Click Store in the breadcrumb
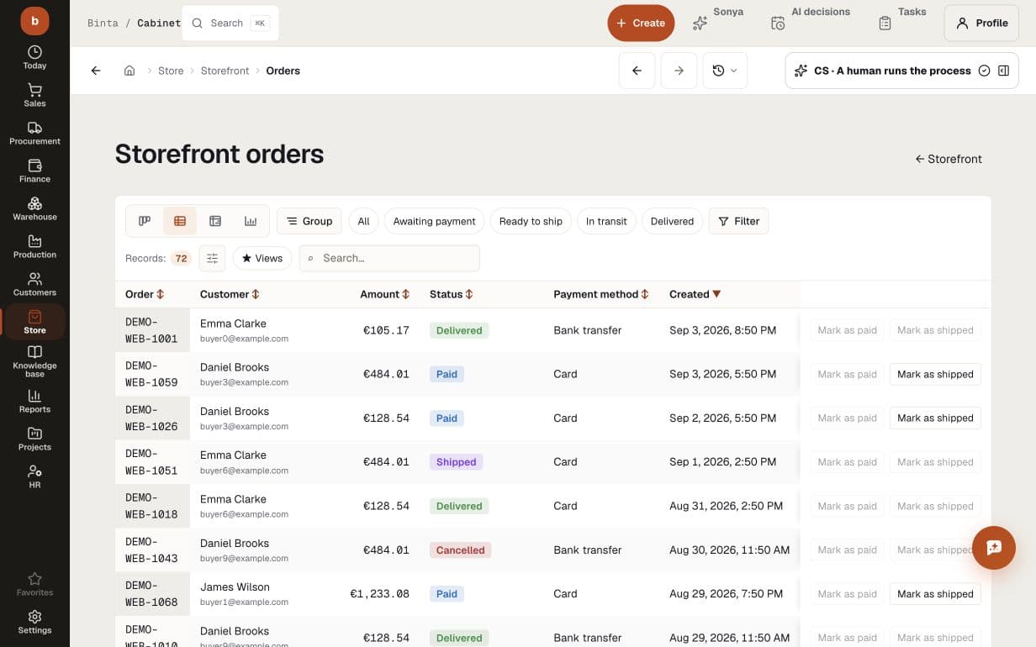 (171, 71)
